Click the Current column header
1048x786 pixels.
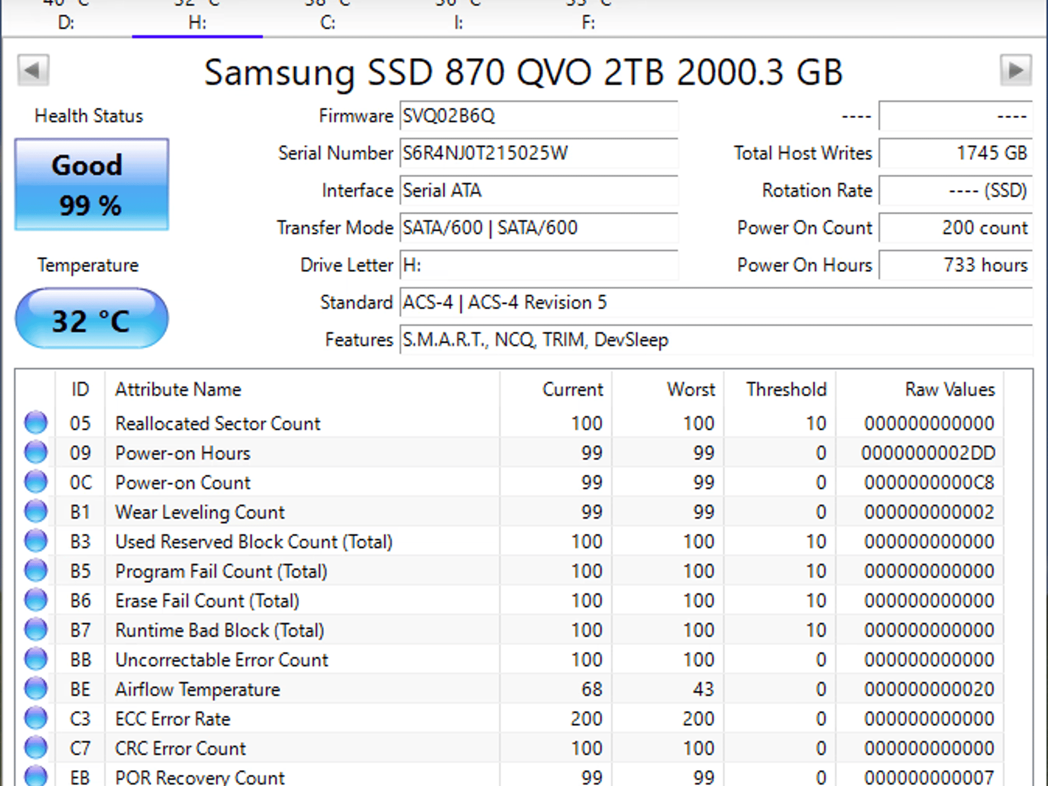(x=556, y=389)
